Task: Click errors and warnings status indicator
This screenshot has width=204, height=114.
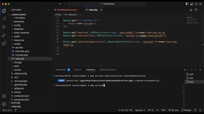Action: click(7, 110)
